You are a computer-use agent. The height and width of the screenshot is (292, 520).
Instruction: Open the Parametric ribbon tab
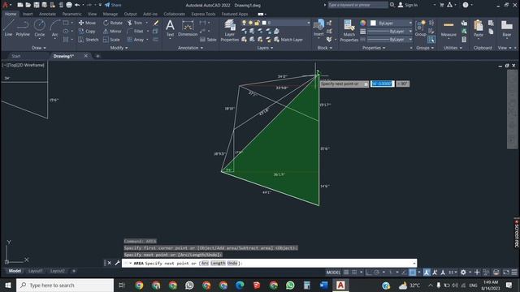tap(71, 14)
